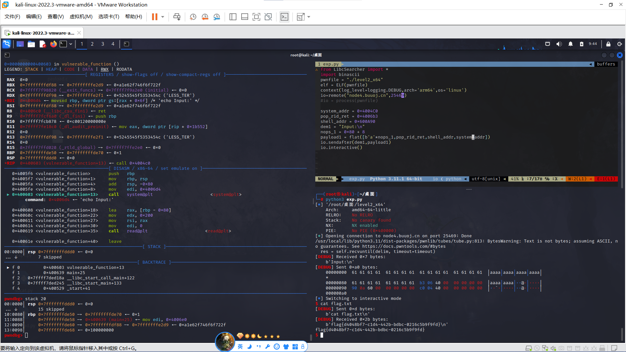Open the notifications bell icon
The height and width of the screenshot is (352, 626).
571,44
